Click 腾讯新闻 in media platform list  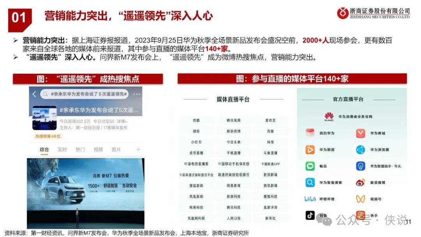pyautogui.click(x=271, y=186)
